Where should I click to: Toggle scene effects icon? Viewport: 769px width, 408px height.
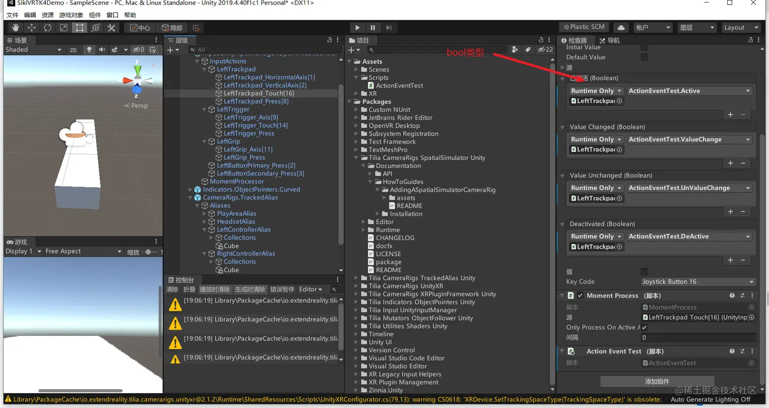point(114,49)
